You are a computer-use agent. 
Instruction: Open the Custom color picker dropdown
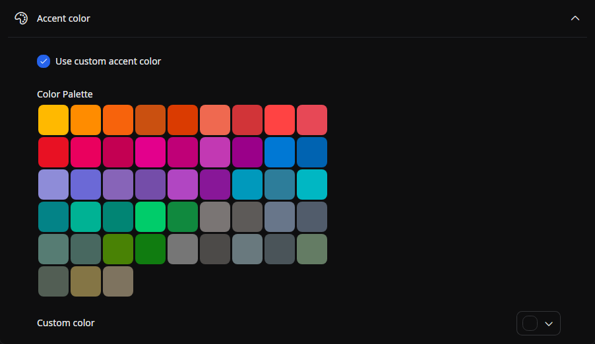click(x=538, y=323)
